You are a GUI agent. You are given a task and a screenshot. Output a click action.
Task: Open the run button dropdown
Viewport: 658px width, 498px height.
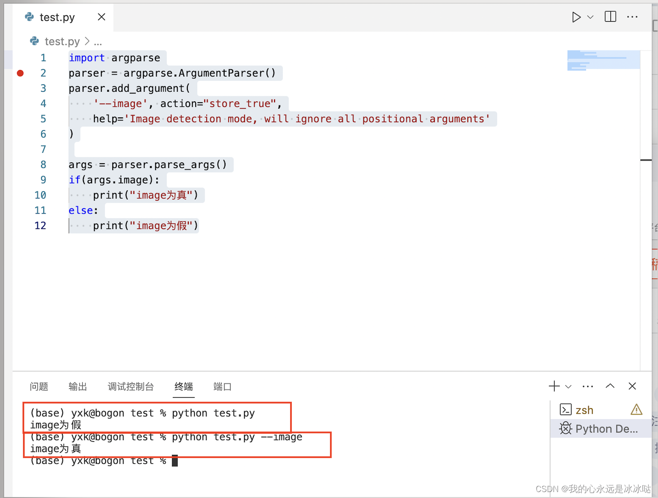click(590, 17)
